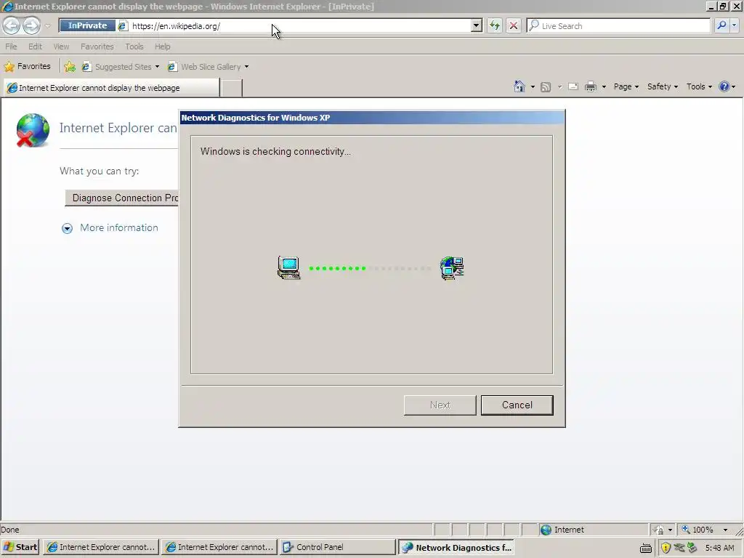Select the 'cannot display the webpage' tab
744x558 pixels.
click(x=111, y=88)
